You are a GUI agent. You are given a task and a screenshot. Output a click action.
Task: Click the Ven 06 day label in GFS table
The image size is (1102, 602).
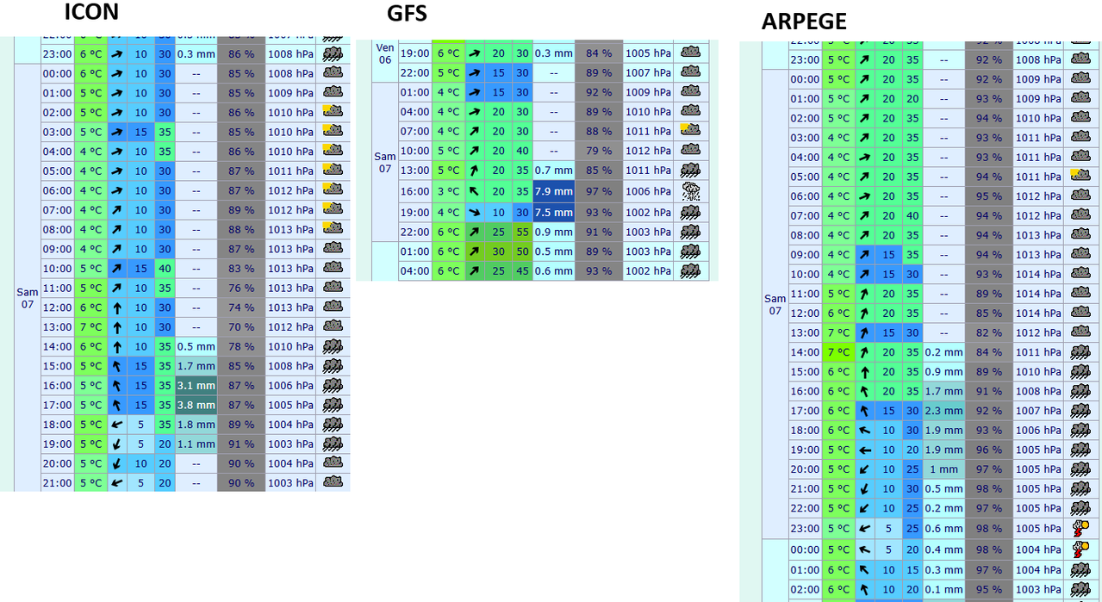coord(385,53)
